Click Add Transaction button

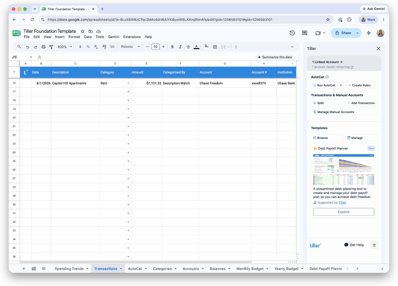point(361,103)
